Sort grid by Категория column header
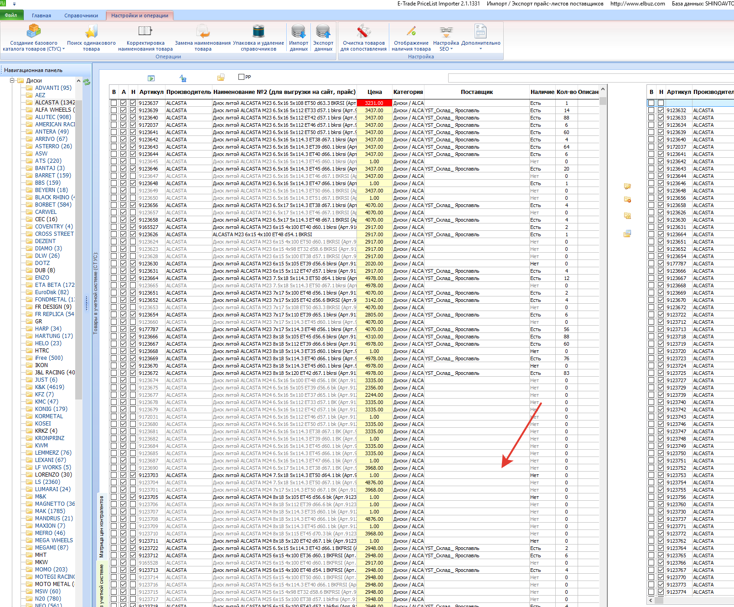Image resolution: width=734 pixels, height=607 pixels. (x=408, y=92)
